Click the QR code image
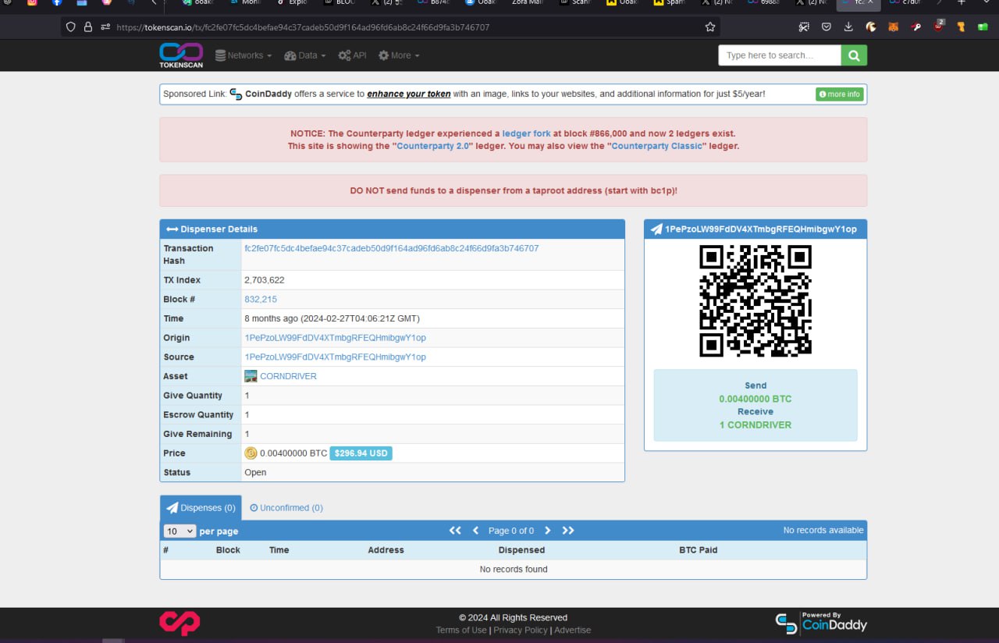The width and height of the screenshot is (999, 643). point(755,301)
